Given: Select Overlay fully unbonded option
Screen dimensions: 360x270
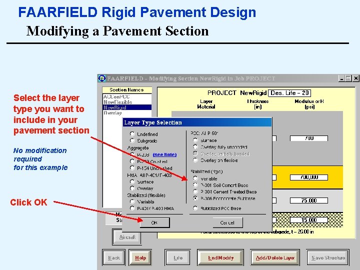Looking at the screenshot, I should 195,146.
